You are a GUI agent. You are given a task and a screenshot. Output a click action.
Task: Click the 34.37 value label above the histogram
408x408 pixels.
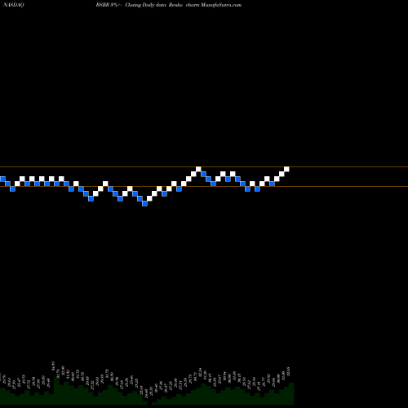point(53,366)
